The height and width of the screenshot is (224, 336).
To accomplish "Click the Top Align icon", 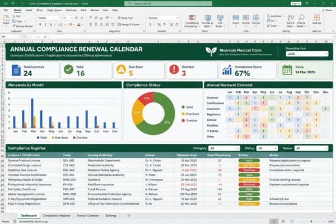I will coord(91,17).
